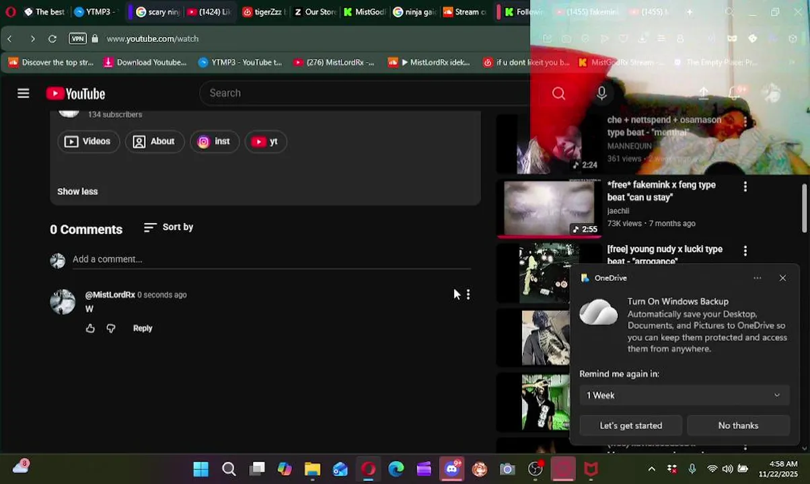Open 'MistLordRx idek...' bookmark
The width and height of the screenshot is (810, 484).
(x=429, y=63)
